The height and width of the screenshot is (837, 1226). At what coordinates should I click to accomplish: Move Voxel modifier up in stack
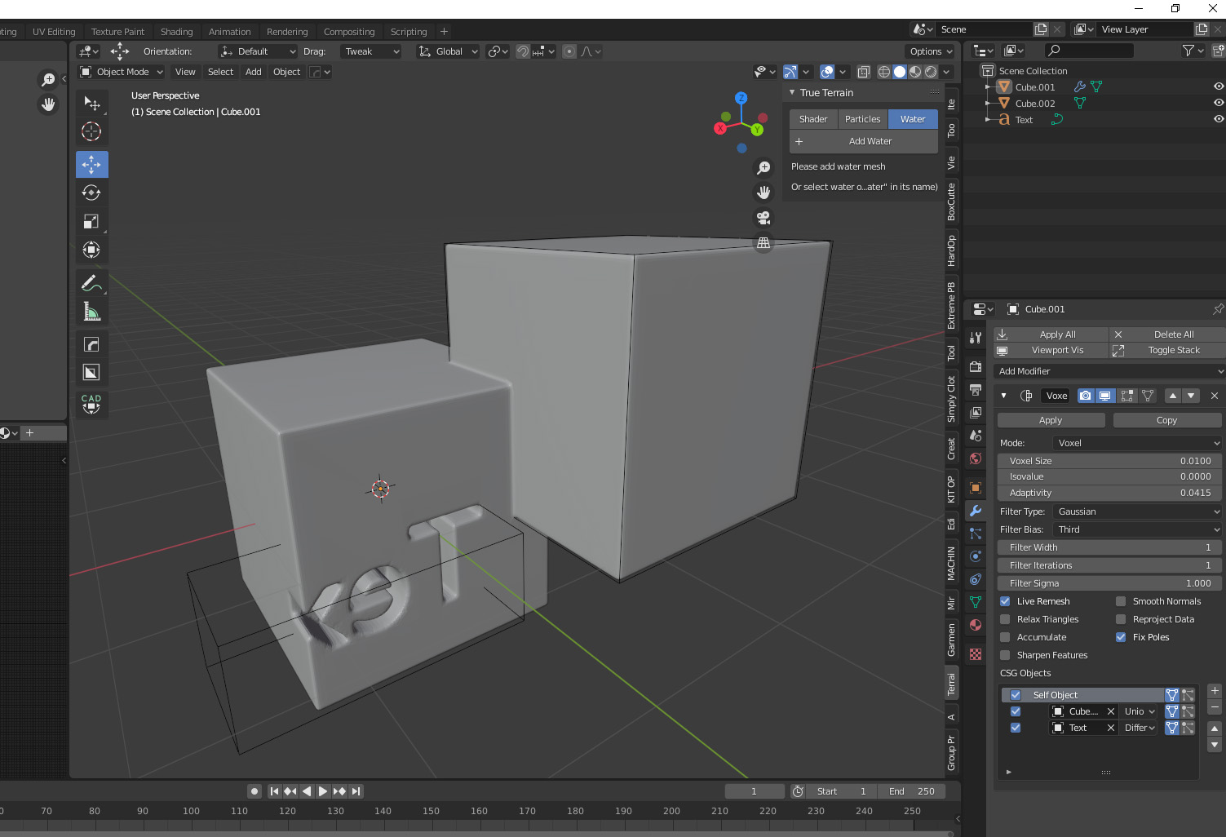(1173, 396)
